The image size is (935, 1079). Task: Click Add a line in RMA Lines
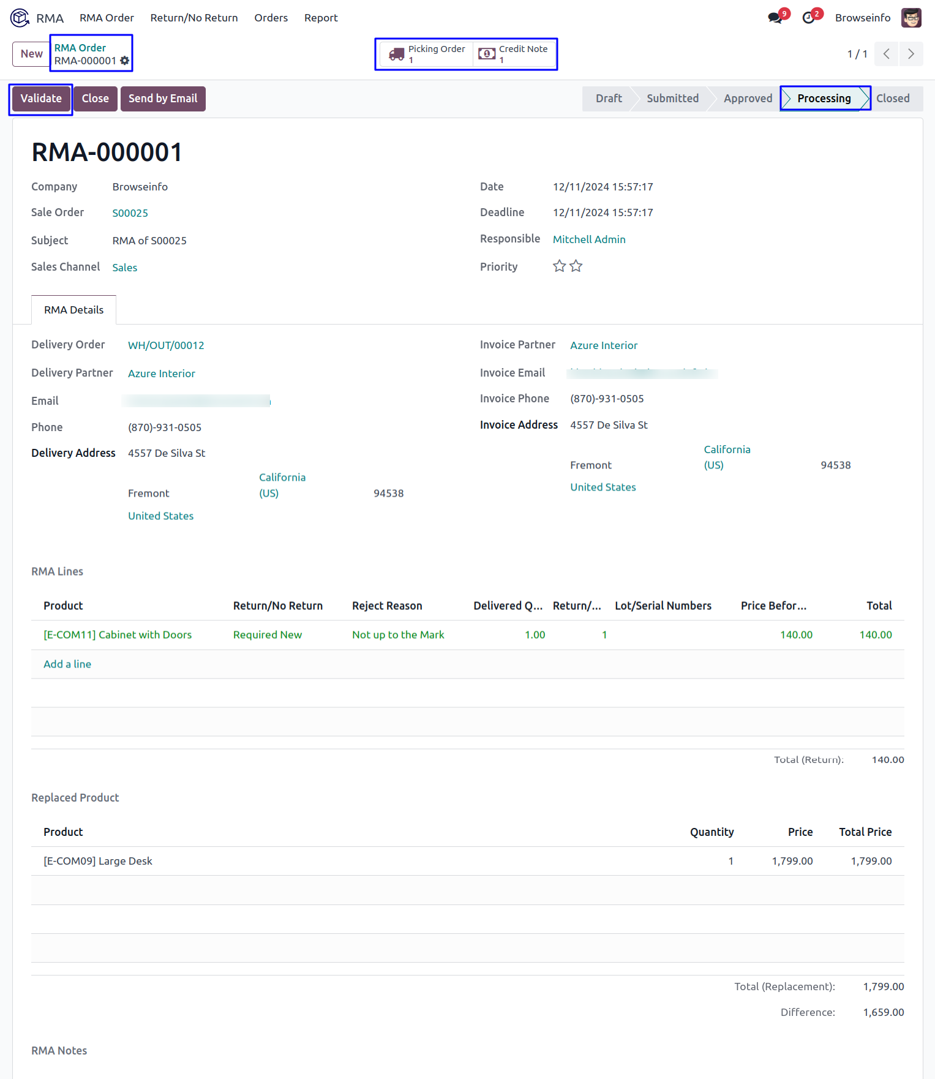[67, 664]
